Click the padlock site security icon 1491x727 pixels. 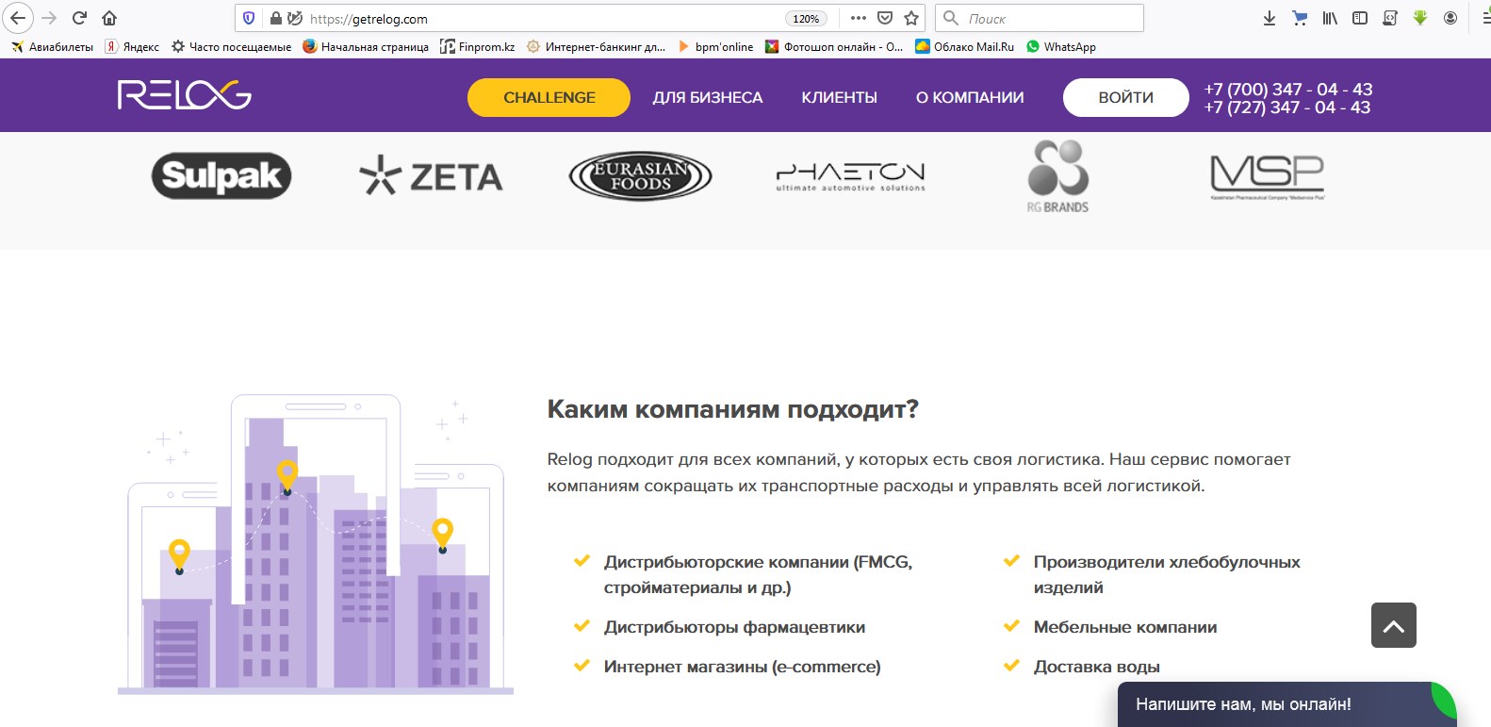pos(276,18)
